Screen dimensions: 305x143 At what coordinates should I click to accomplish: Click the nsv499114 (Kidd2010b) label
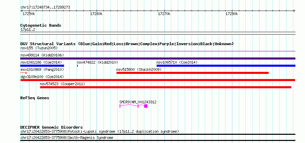(x=42, y=55)
